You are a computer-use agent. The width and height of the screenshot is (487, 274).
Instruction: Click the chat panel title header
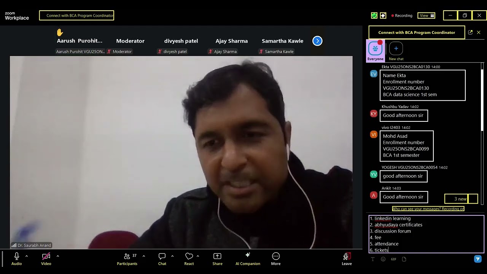417,32
